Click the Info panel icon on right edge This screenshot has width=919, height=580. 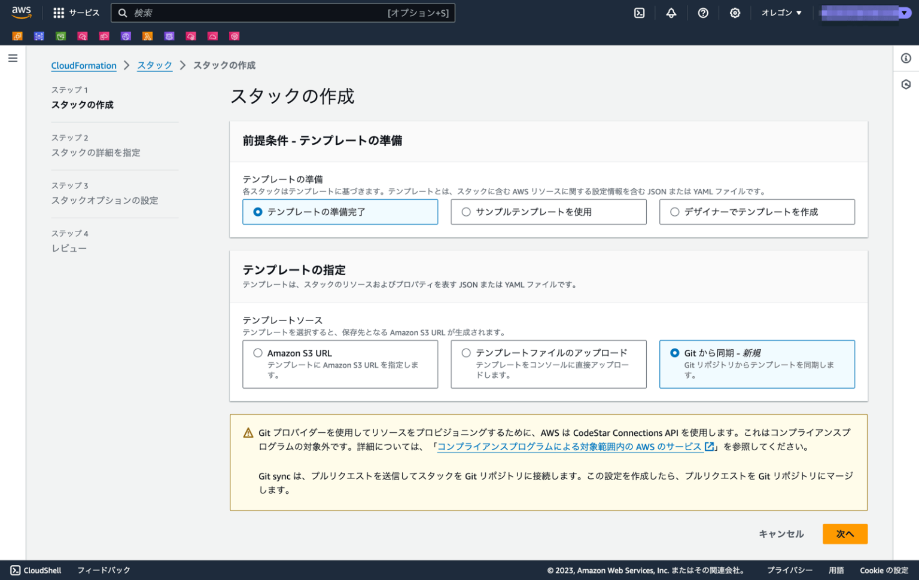pyautogui.click(x=906, y=58)
